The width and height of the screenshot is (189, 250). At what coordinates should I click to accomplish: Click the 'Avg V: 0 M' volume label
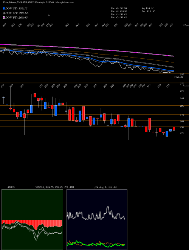147,8
